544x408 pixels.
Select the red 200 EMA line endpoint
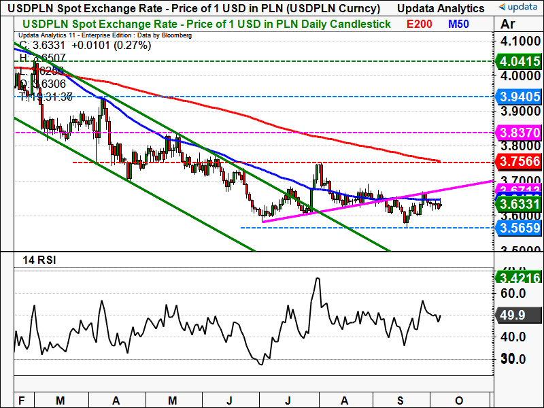coord(439,161)
